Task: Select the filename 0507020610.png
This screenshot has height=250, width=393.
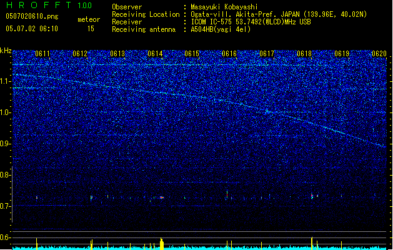Action: point(32,16)
